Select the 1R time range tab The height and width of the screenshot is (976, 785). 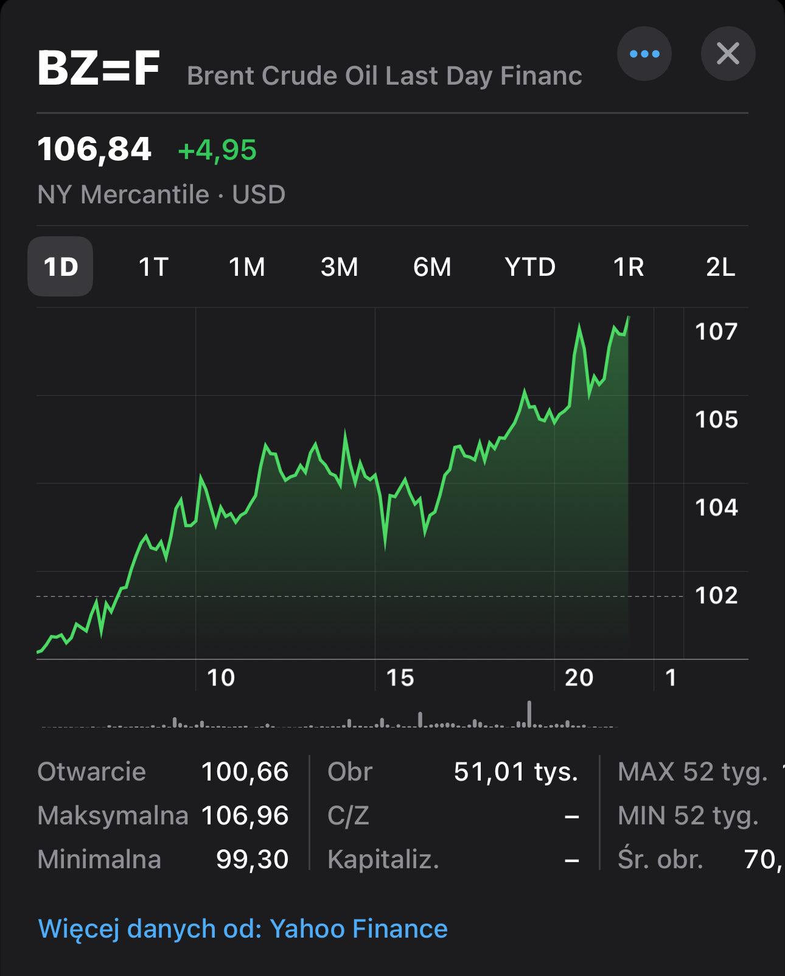pyautogui.click(x=628, y=267)
